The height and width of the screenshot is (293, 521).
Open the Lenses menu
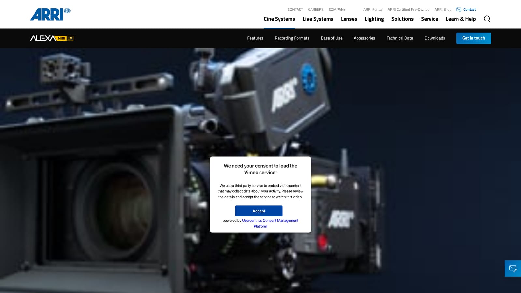(x=349, y=19)
